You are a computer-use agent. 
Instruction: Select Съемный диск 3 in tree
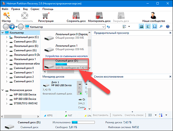[x=24, y=81]
